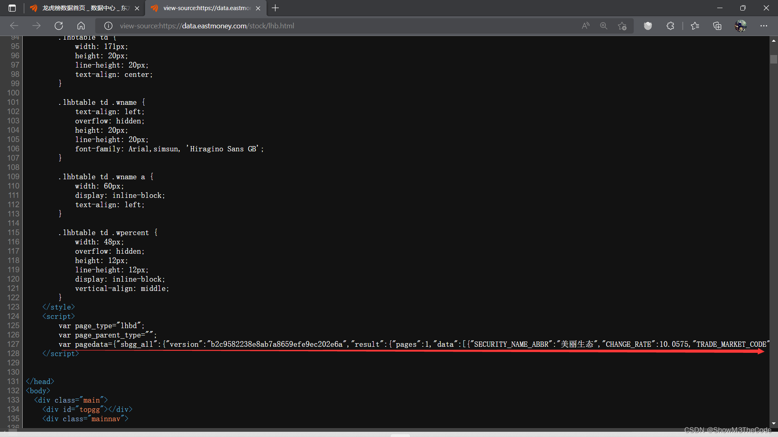The image size is (778, 437).
Task: Click the text-align: center line
Action: tap(114, 74)
